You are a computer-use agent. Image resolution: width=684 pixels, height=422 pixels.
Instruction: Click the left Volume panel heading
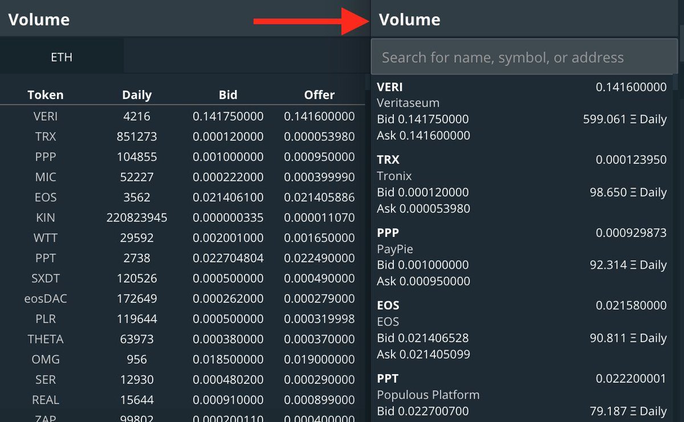pyautogui.click(x=39, y=20)
